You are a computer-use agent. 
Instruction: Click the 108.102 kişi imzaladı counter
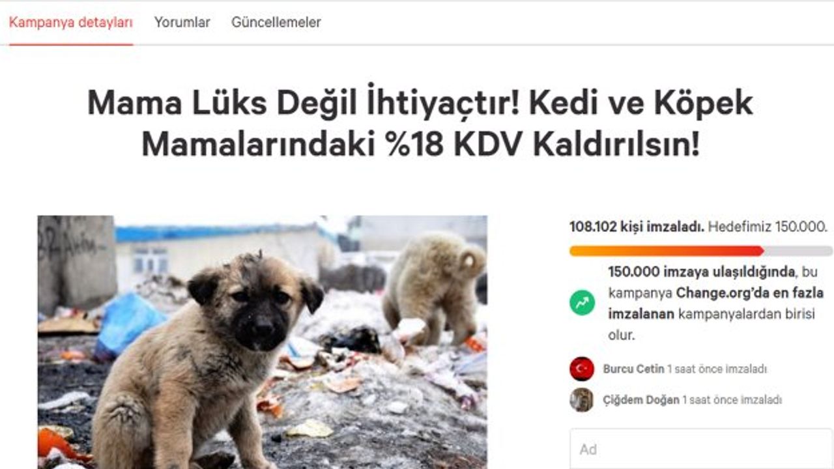tap(637, 227)
